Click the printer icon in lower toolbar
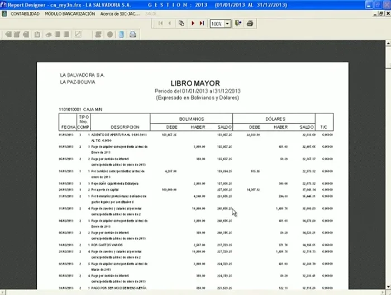 pyautogui.click(x=133, y=35)
